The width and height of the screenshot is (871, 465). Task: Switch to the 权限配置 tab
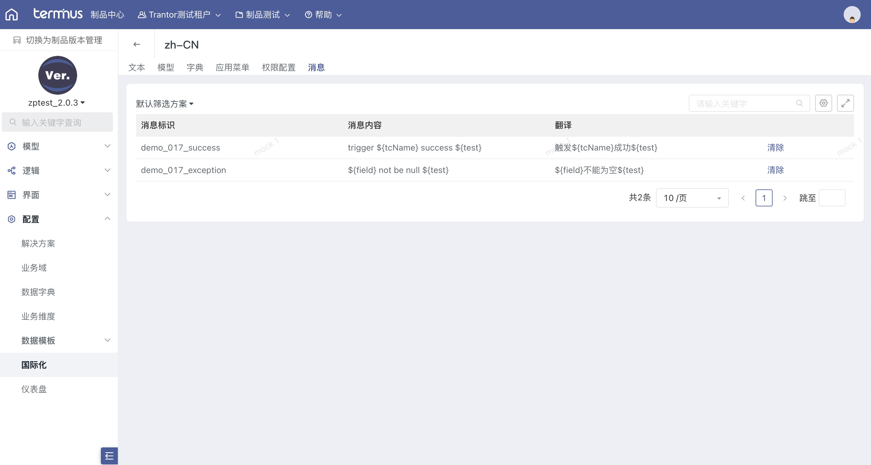pyautogui.click(x=278, y=67)
